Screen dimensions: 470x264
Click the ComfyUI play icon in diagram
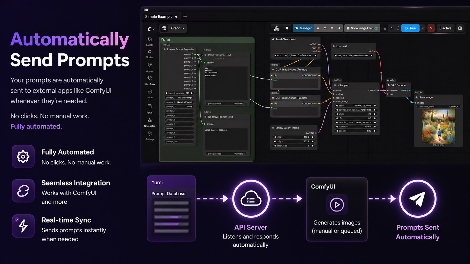click(x=337, y=205)
